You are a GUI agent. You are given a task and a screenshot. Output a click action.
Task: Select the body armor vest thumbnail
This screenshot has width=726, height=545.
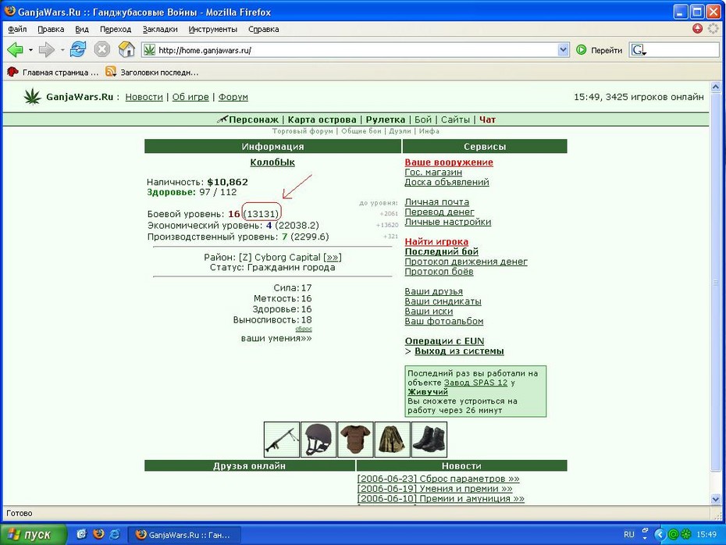pos(355,439)
